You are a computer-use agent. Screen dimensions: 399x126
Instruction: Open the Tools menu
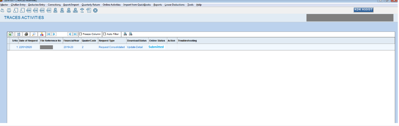click(190, 5)
